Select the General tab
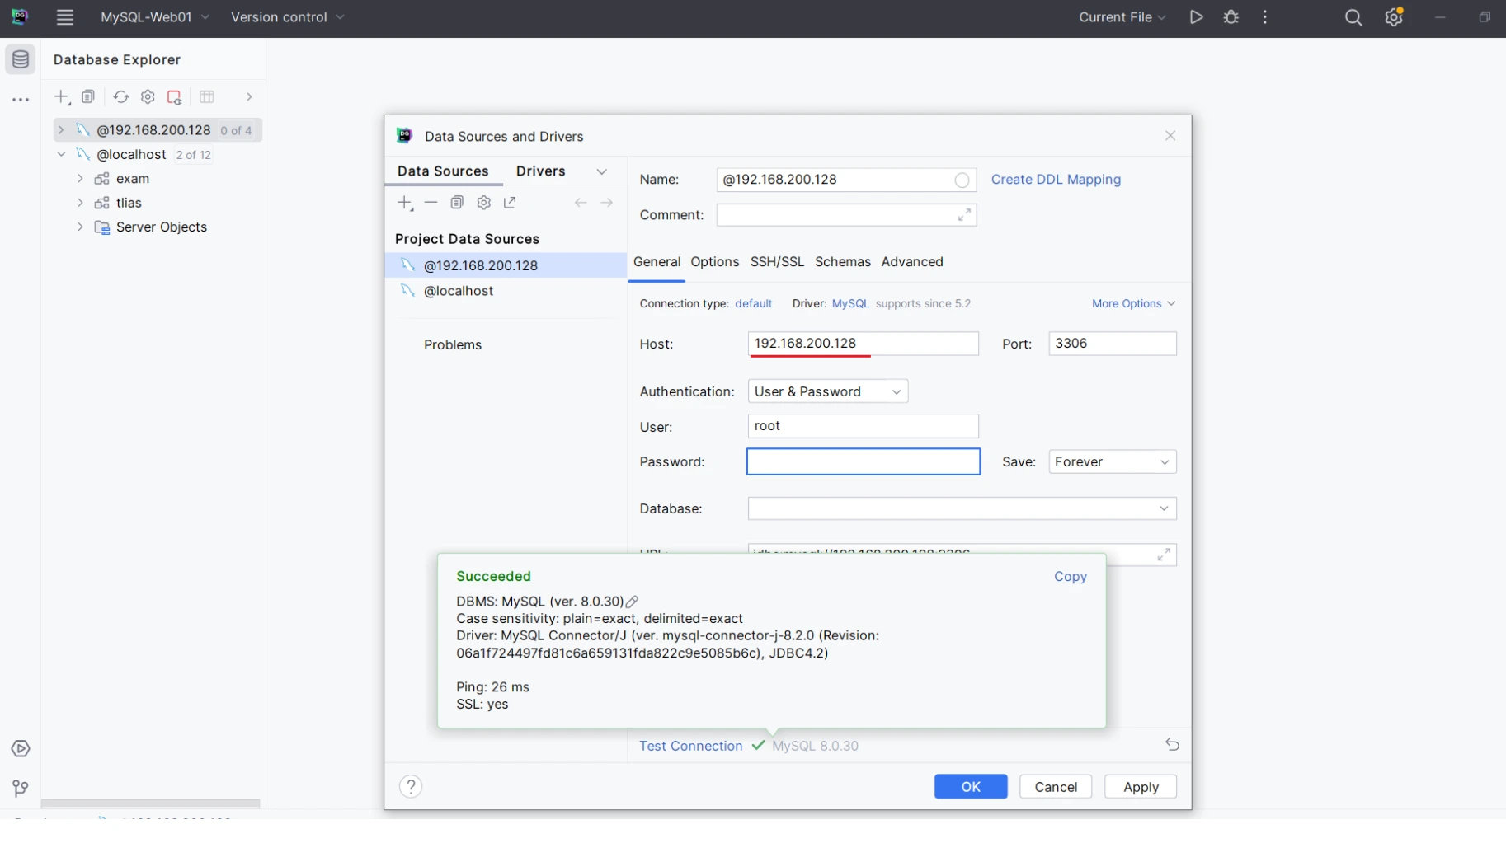Screen dimensions: 1506x843 point(657,262)
